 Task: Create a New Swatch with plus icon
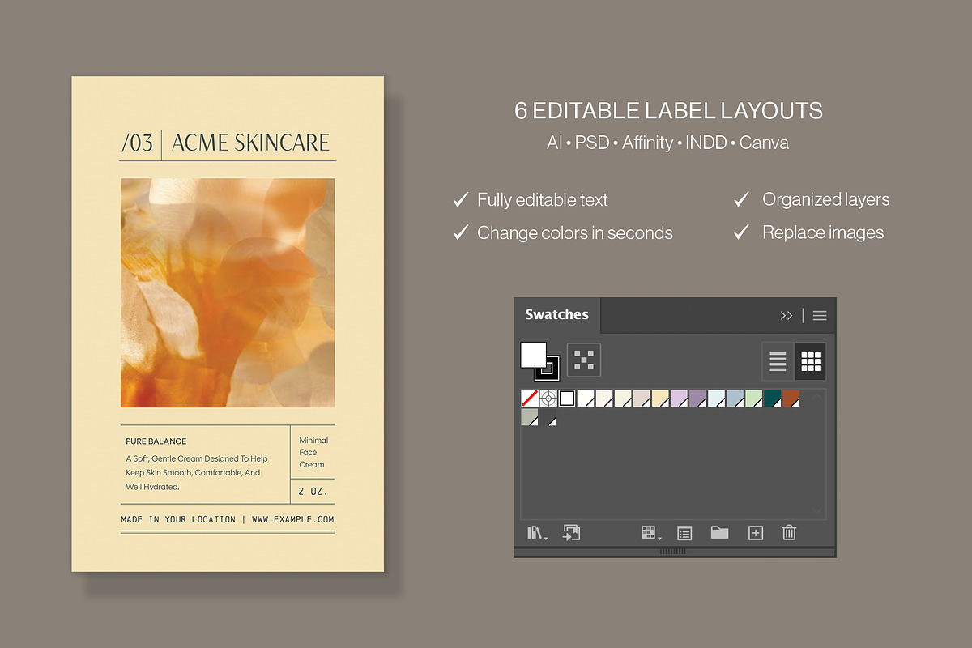[x=755, y=532]
